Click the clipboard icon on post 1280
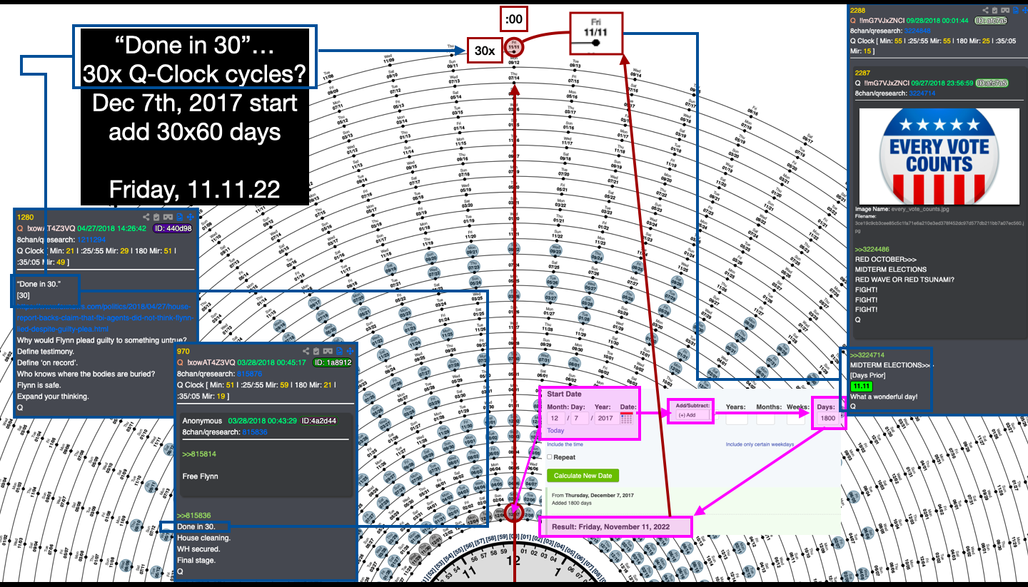The width and height of the screenshot is (1028, 587). tap(156, 217)
